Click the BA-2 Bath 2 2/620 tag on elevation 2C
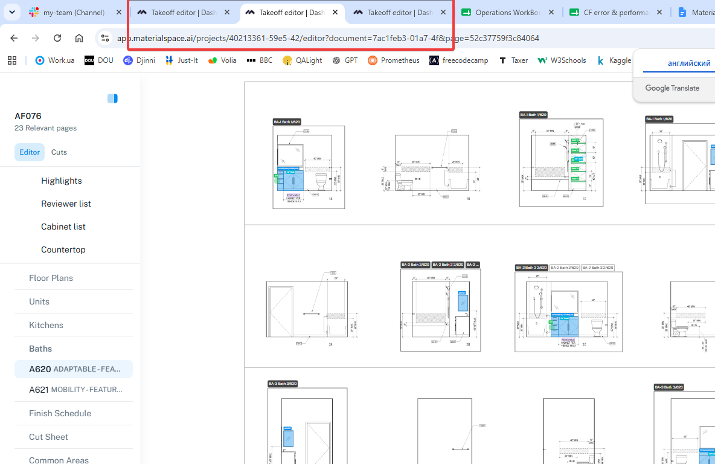715x464 pixels. click(531, 268)
